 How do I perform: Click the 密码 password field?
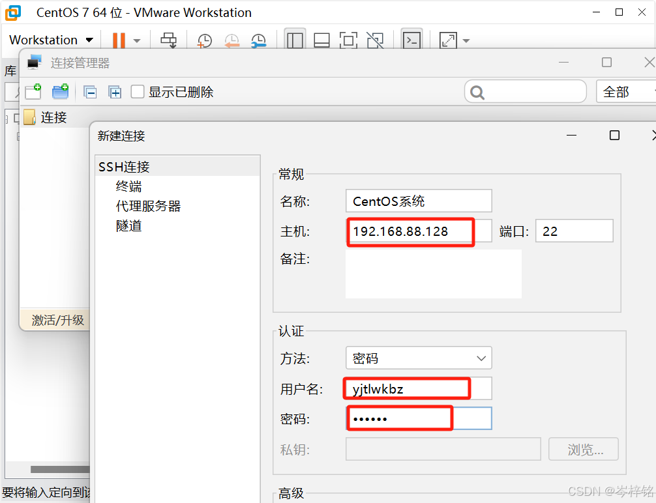pyautogui.click(x=419, y=418)
